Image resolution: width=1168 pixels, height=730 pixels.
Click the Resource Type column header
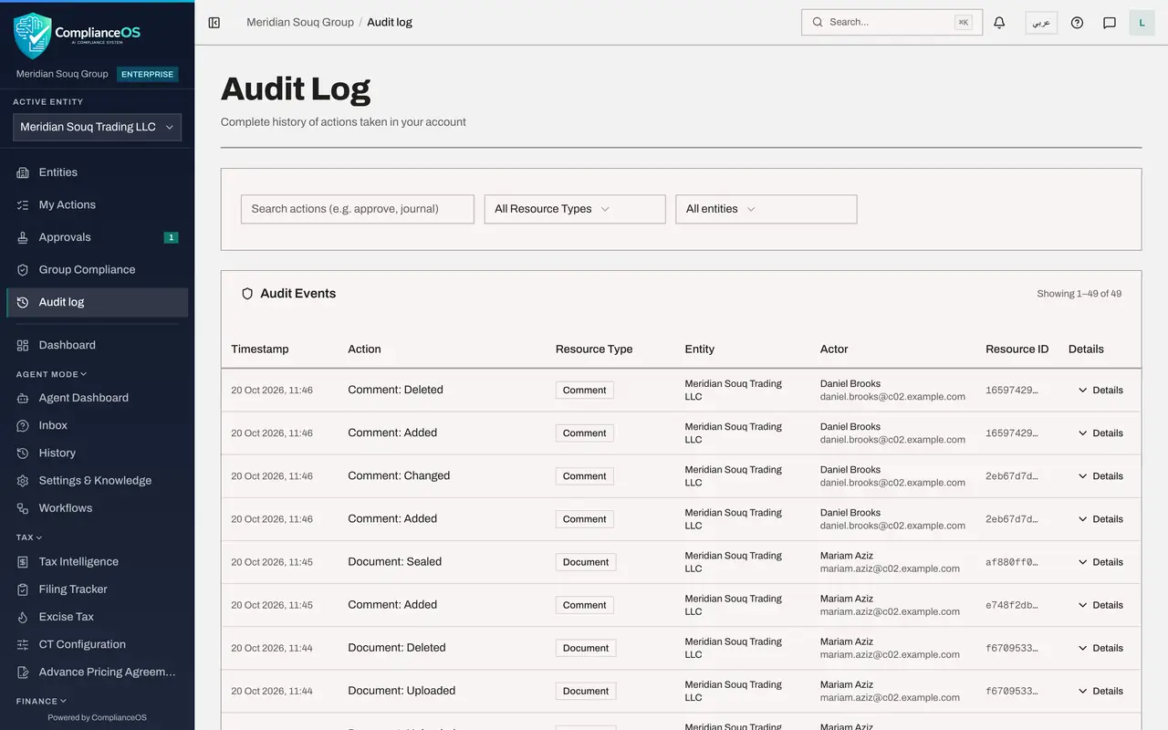594,349
